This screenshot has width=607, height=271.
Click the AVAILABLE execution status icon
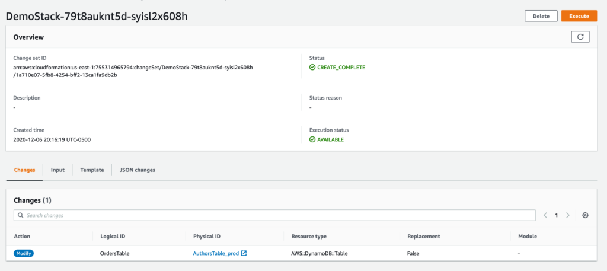coord(312,139)
